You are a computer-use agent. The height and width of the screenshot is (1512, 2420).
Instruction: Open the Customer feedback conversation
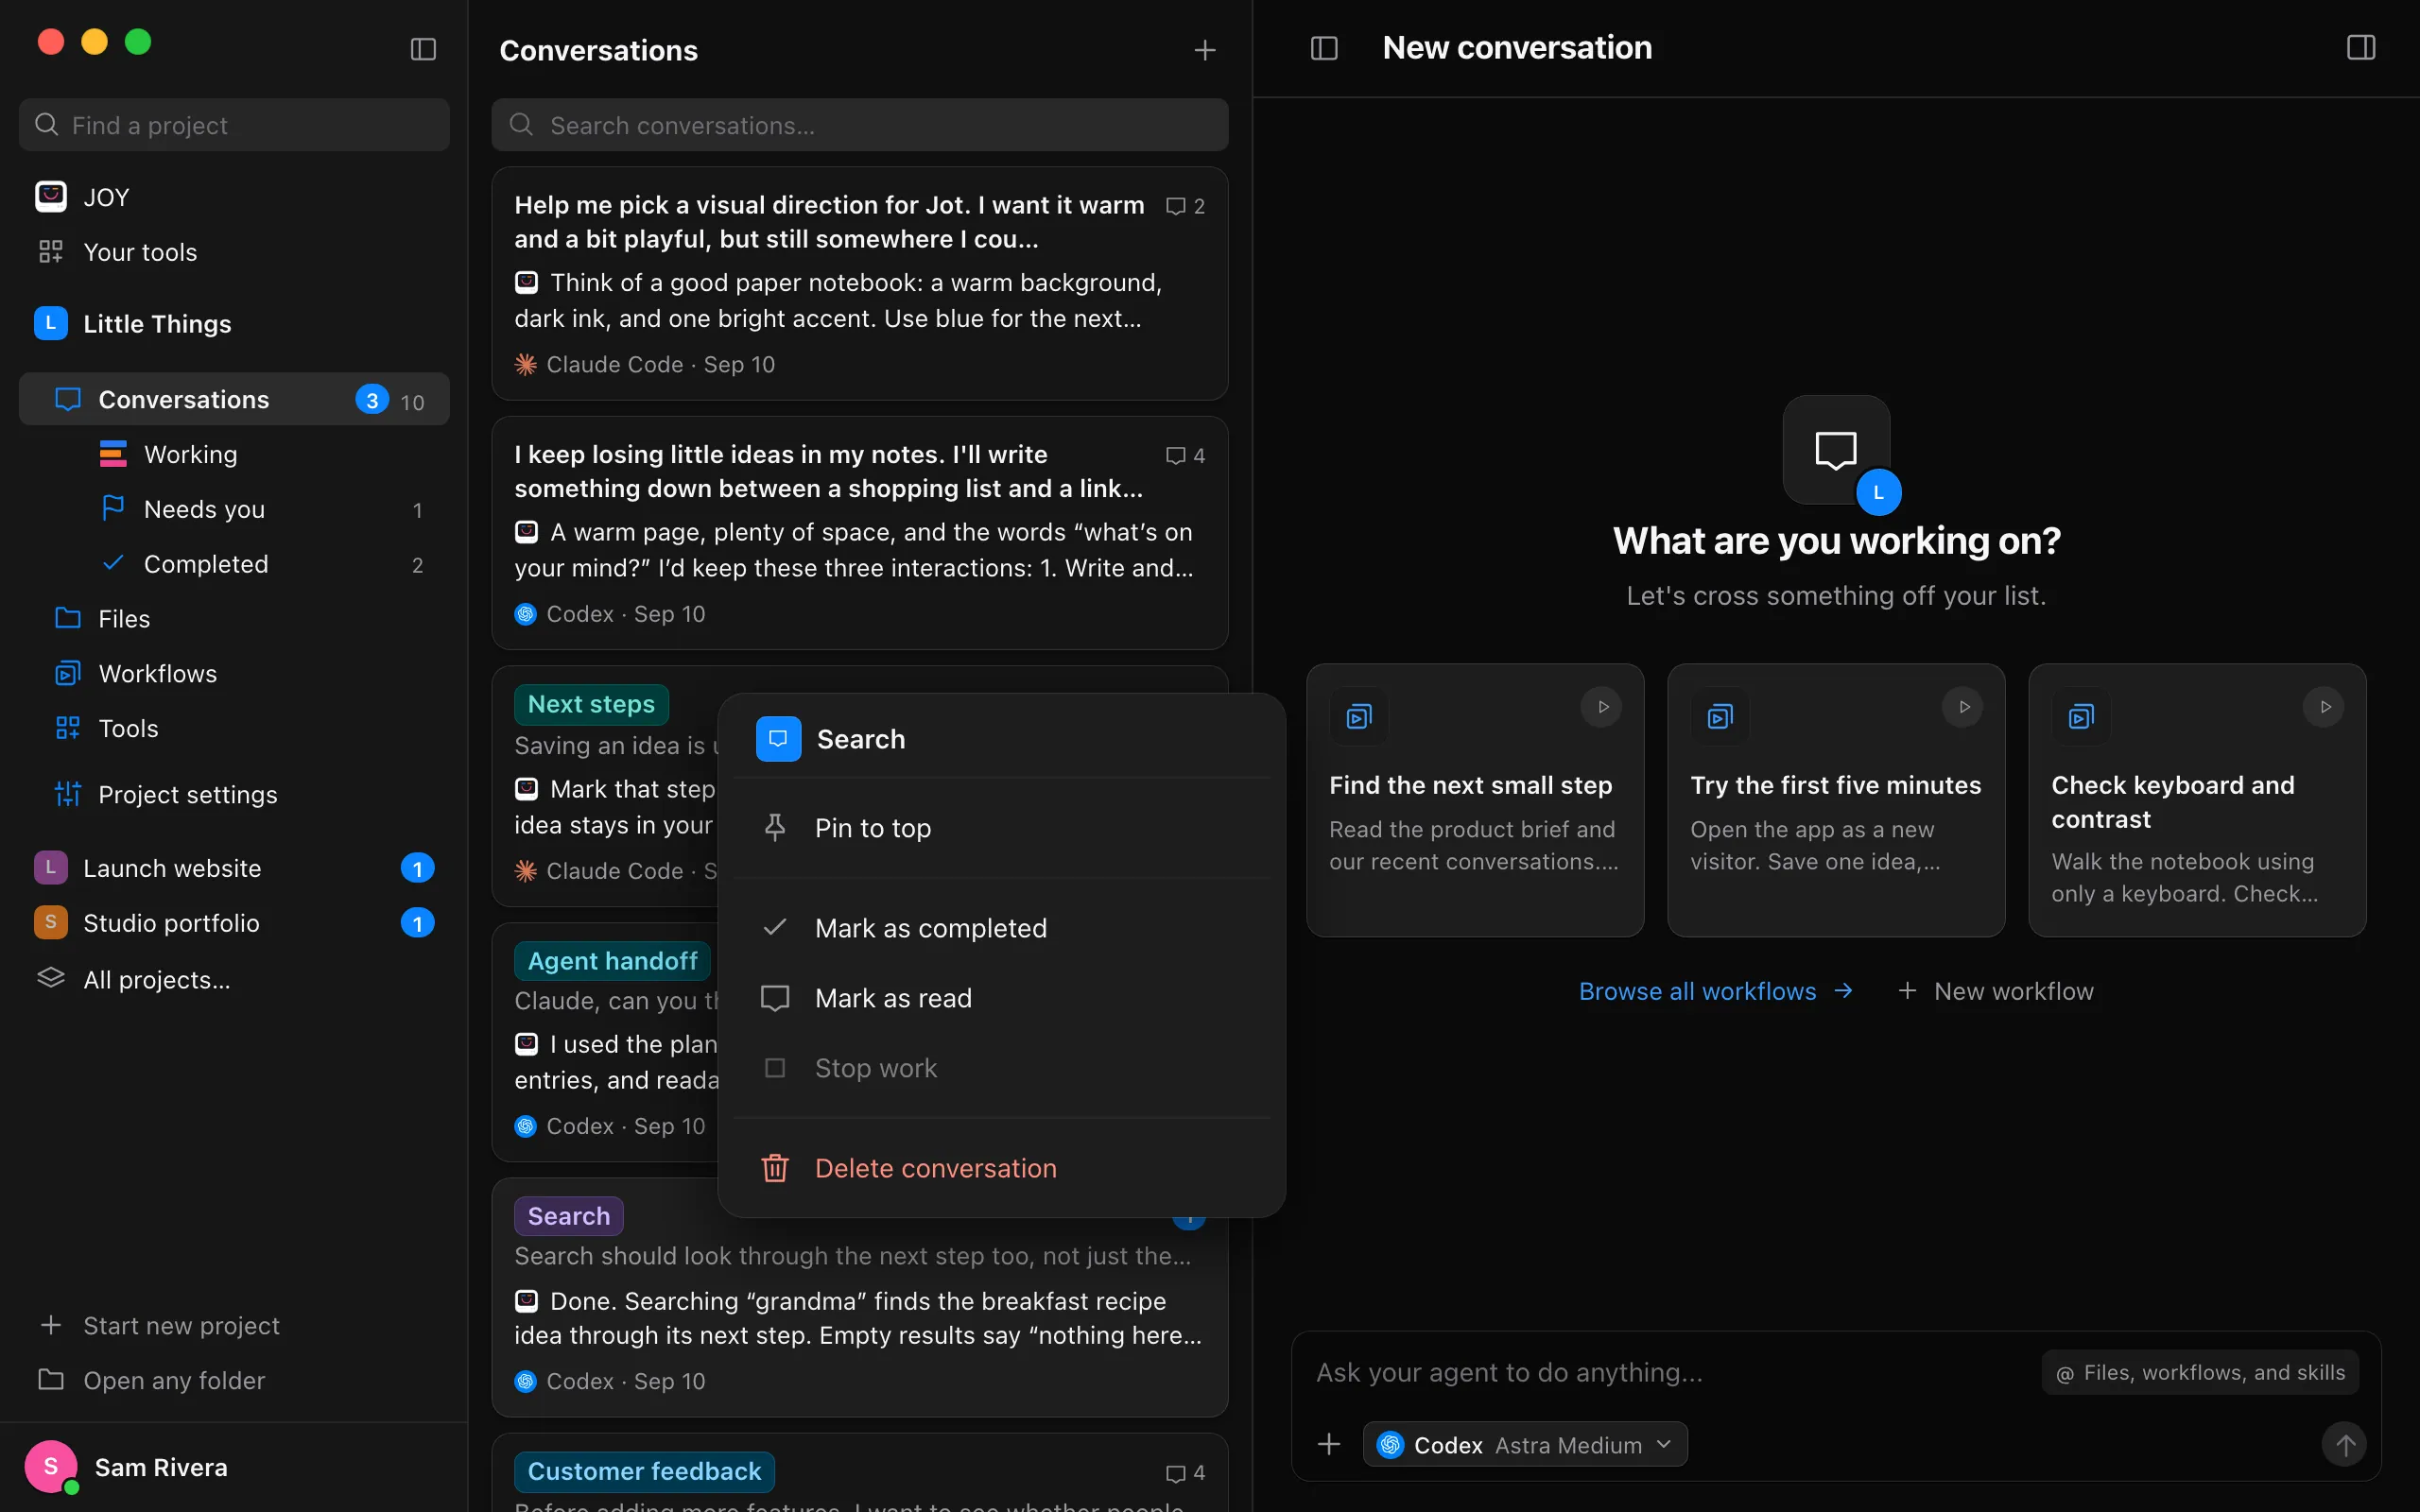click(860, 1473)
